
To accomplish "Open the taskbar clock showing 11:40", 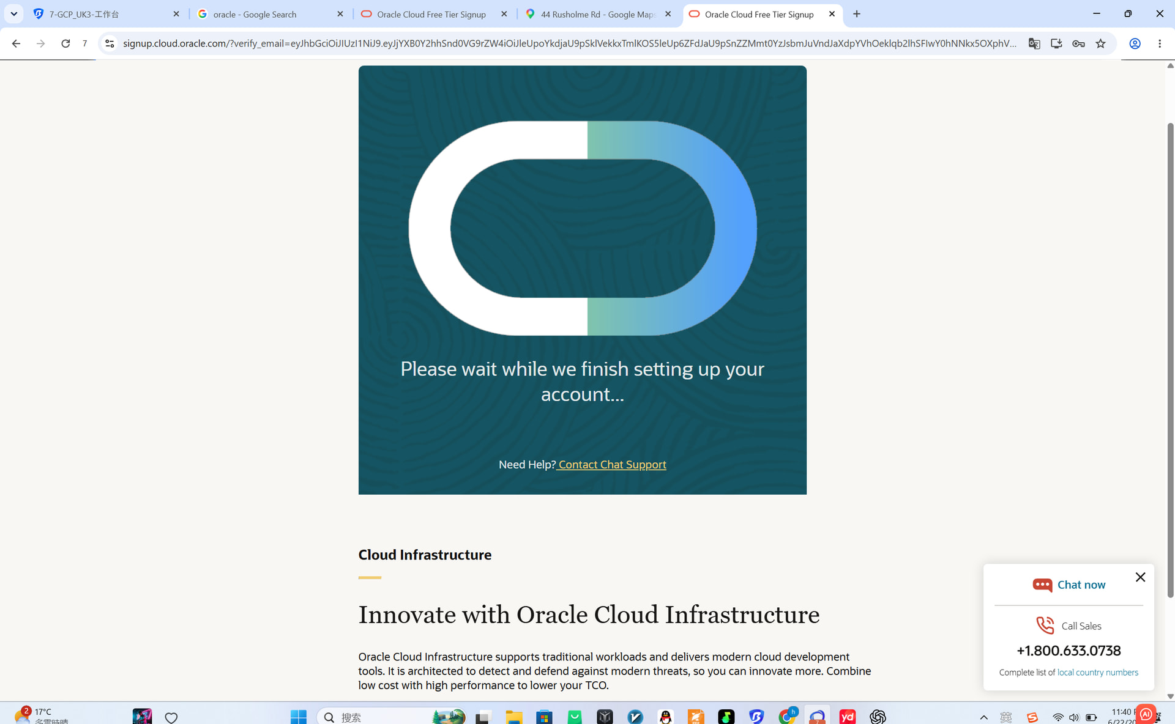I will tap(1121, 716).
